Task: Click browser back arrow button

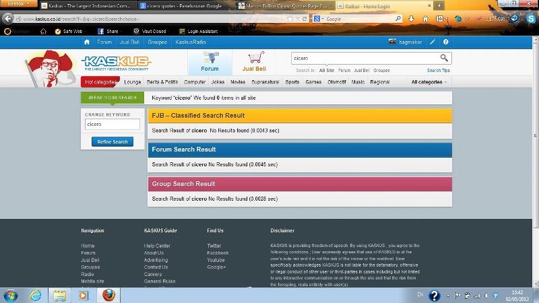Action: point(7,19)
